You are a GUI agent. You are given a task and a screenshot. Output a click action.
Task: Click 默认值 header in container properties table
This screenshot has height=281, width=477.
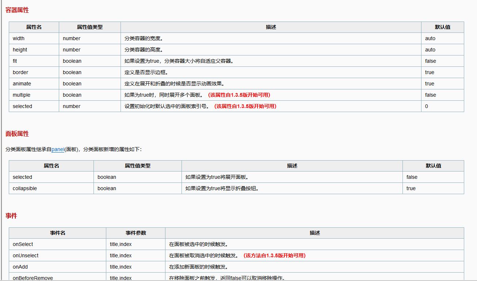click(x=443, y=27)
